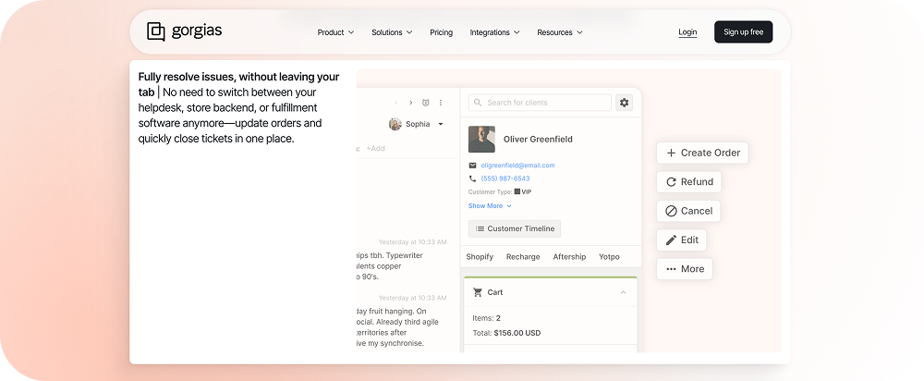Expand the Integrations menu
Viewport: 924px width, 381px height.
494,32
